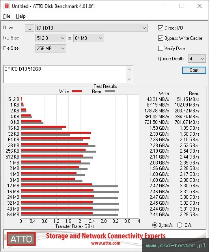Click the 3.28 GB/s read result

(190, 215)
